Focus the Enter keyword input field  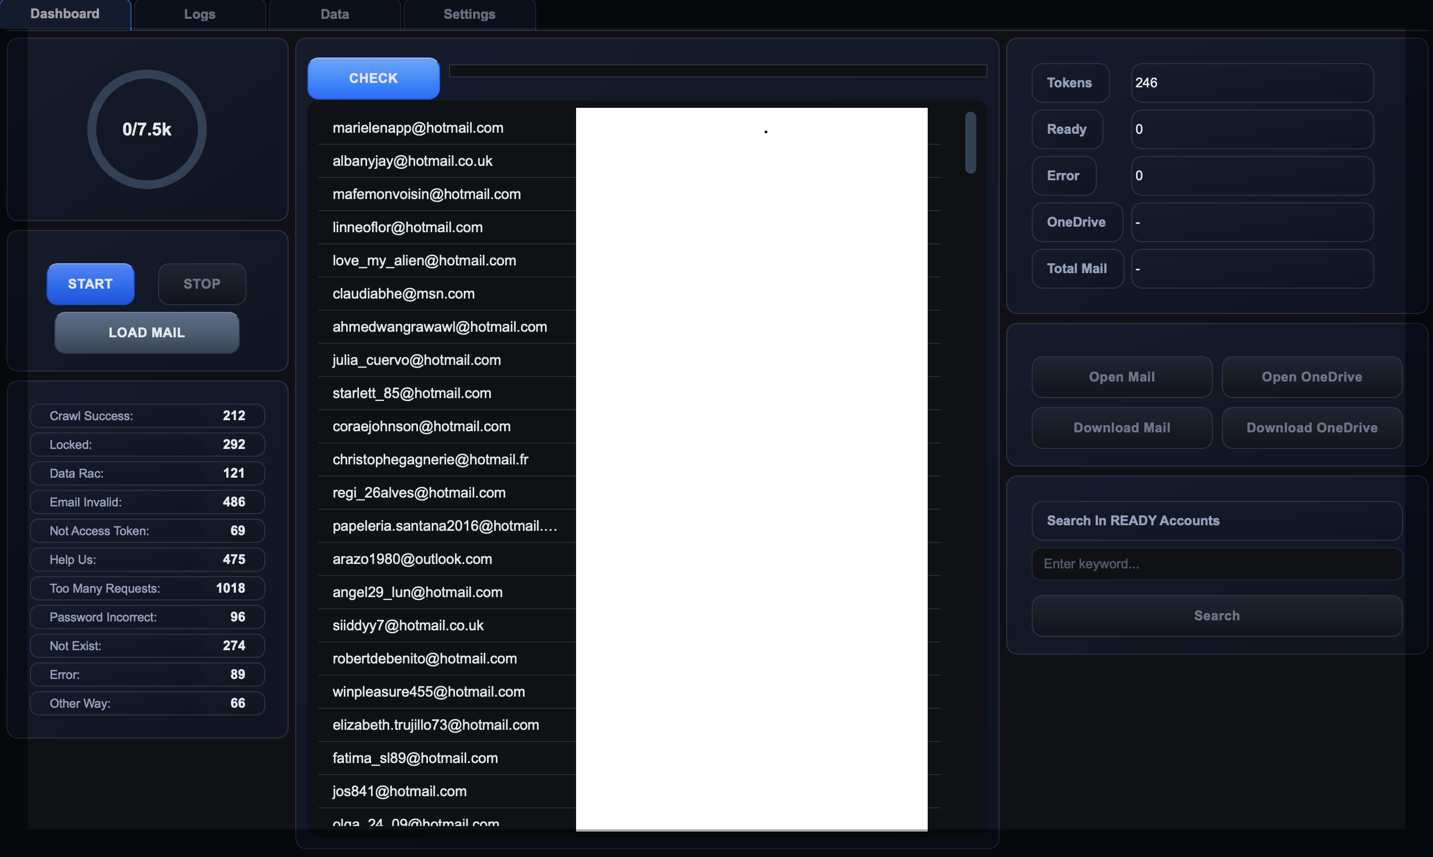(1216, 563)
